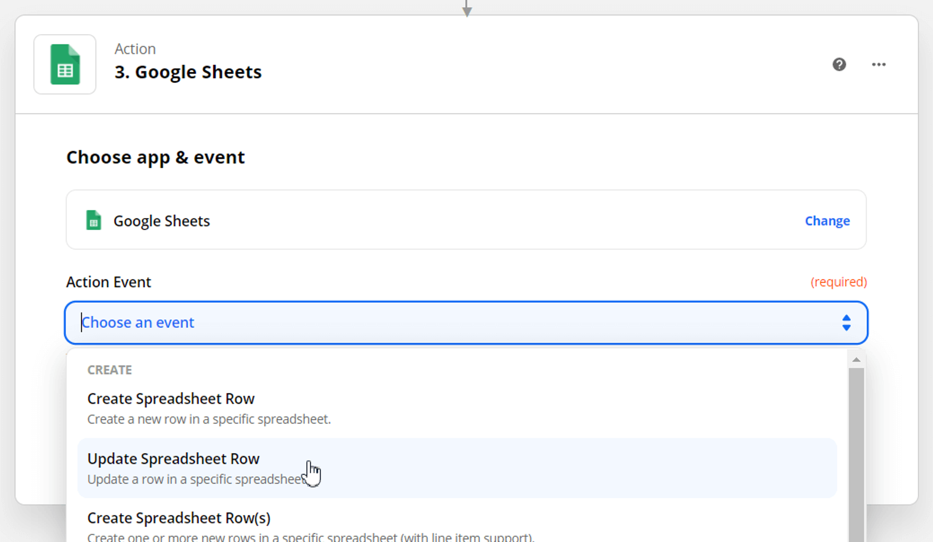Open the three-dot more options menu

(879, 64)
